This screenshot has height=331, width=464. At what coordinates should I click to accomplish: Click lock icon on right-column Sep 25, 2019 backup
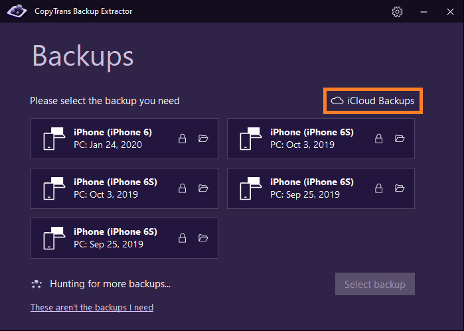[x=379, y=188]
